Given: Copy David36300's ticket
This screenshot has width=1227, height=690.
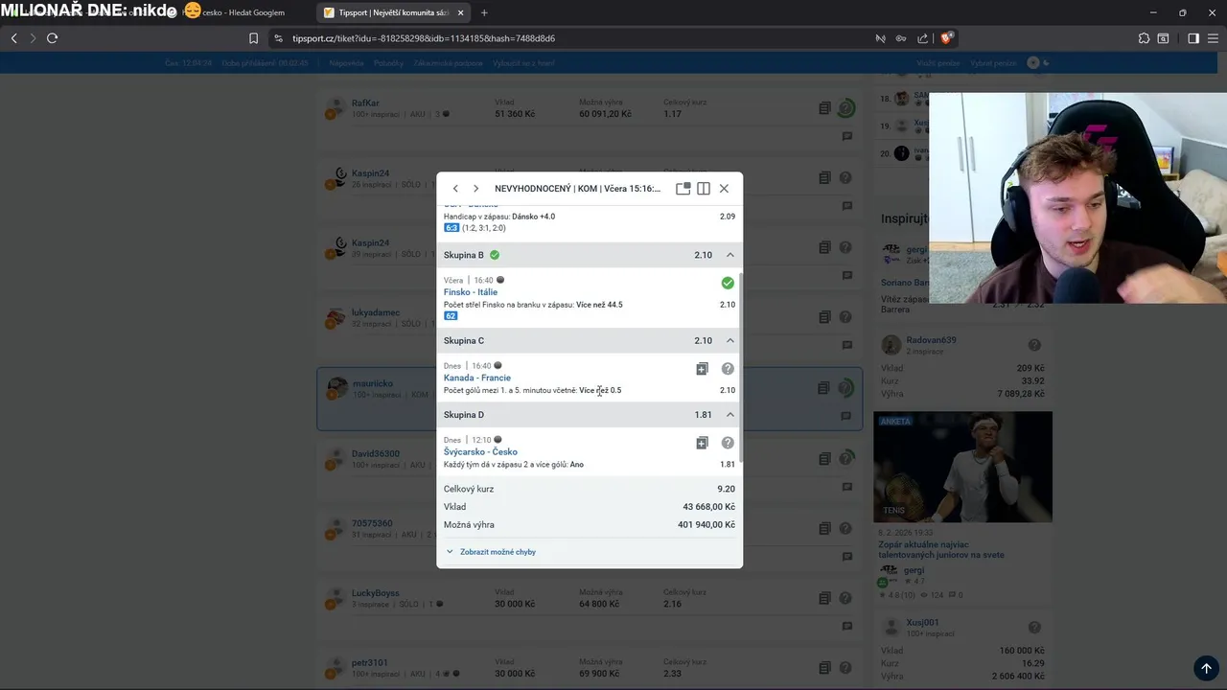Looking at the screenshot, I should (824, 458).
